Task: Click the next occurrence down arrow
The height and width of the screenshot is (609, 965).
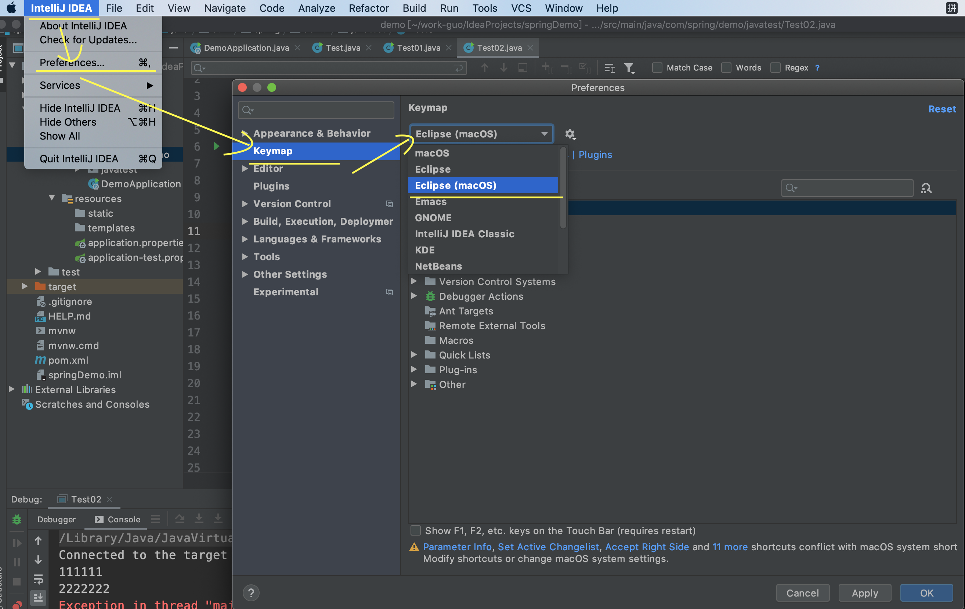Action: (503, 68)
